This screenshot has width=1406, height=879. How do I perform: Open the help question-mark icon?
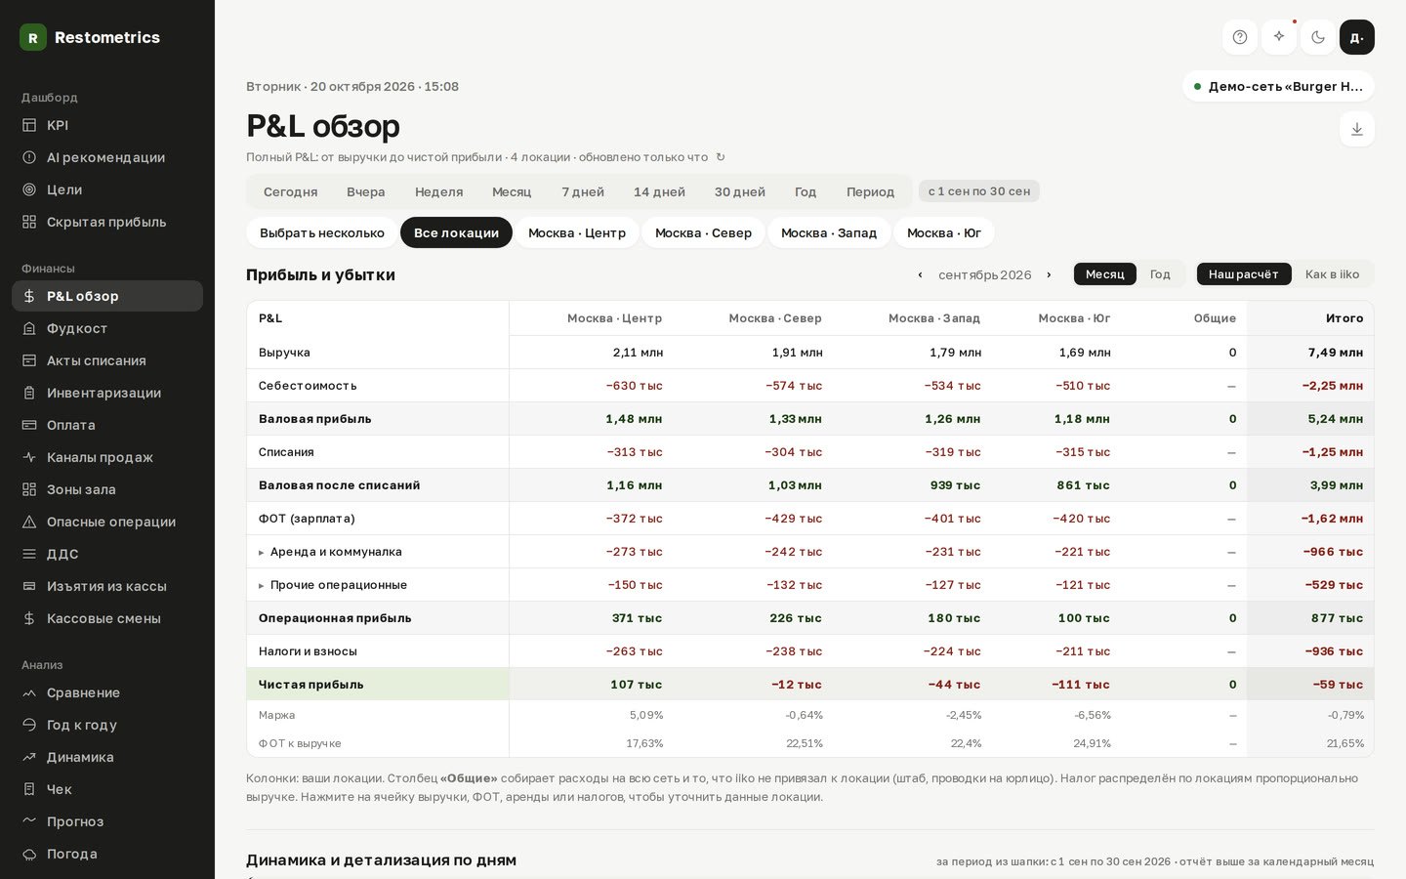point(1240,37)
